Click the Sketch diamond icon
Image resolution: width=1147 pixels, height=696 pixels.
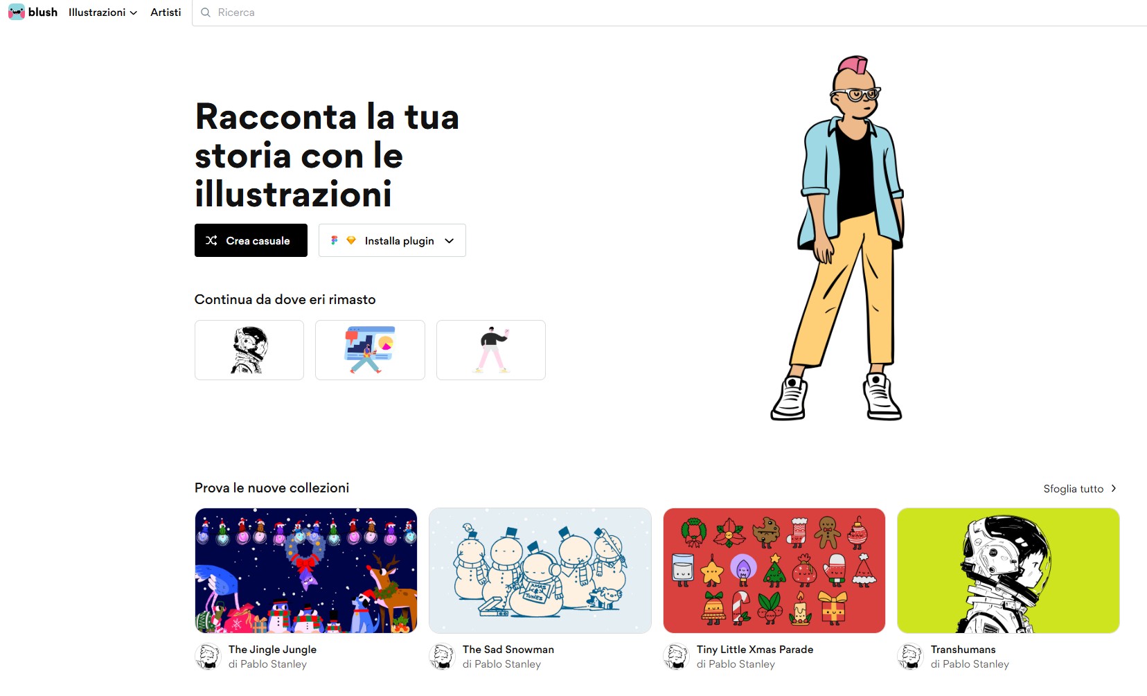coord(351,240)
